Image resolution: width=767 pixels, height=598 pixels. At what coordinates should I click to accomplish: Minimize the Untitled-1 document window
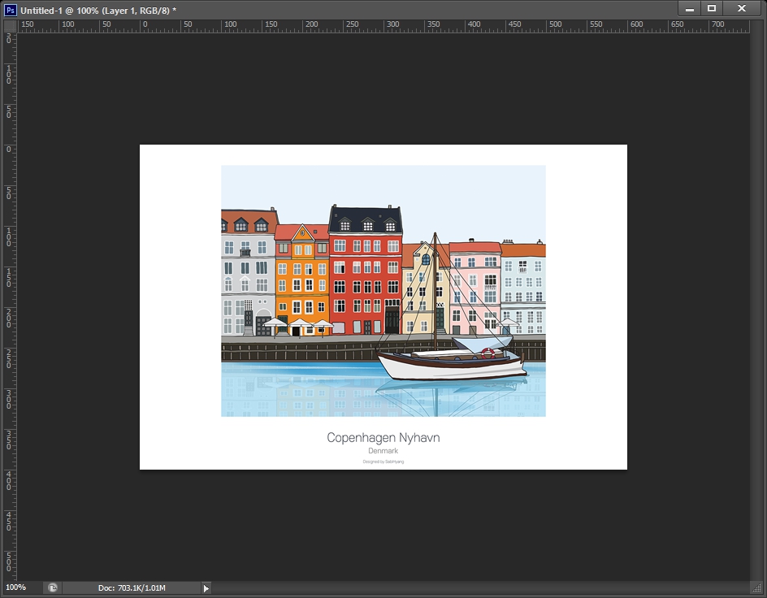(x=690, y=8)
